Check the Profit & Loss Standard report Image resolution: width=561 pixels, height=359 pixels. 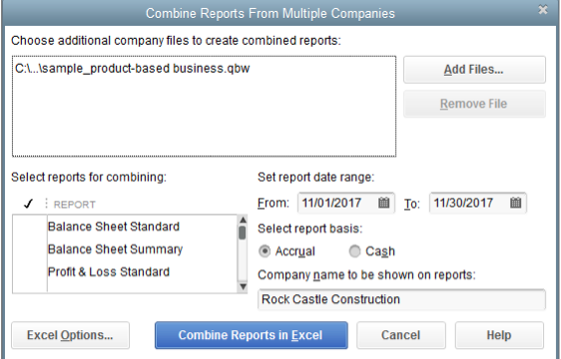(30, 272)
